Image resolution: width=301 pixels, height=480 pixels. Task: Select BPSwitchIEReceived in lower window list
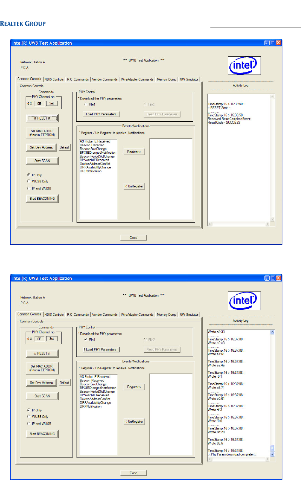(x=94, y=395)
